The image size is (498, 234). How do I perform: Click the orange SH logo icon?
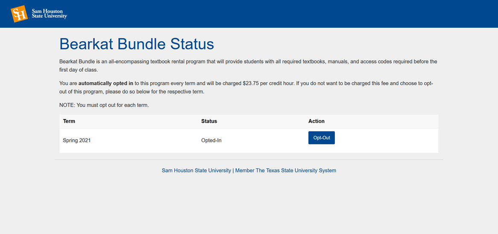pyautogui.click(x=19, y=14)
